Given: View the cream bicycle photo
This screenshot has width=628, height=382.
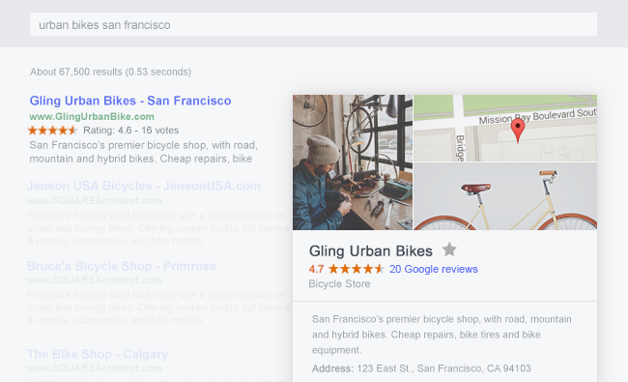Looking at the screenshot, I should (505, 196).
